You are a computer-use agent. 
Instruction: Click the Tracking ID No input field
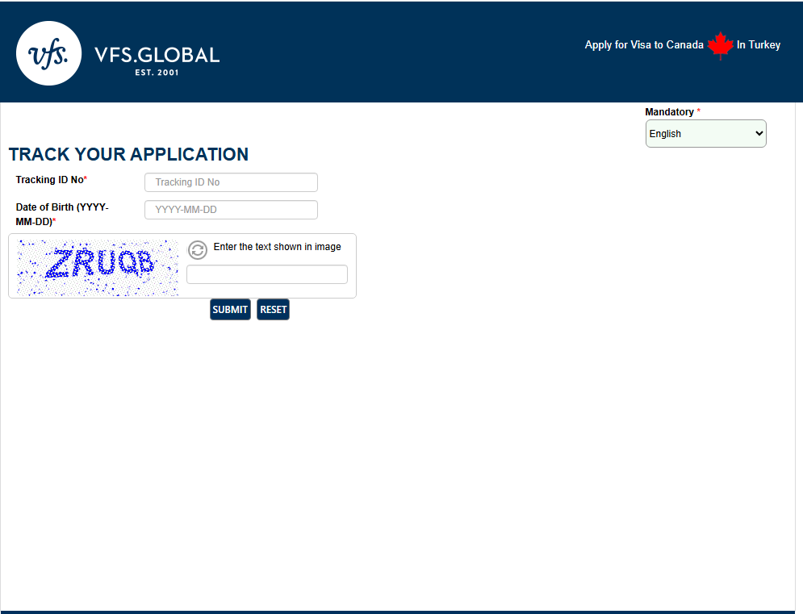(x=231, y=182)
